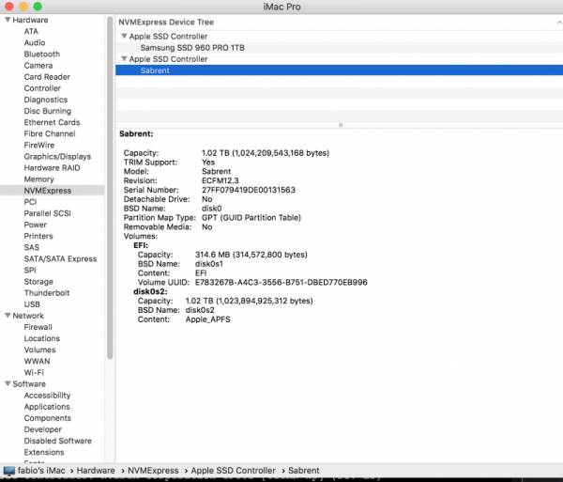The image size is (563, 482).
Task: Toggle column sort arrow in header
Action: (559, 23)
